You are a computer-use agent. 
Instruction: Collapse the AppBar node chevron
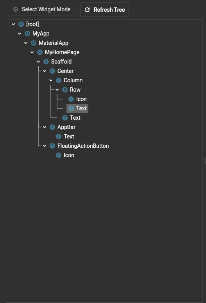pyautogui.click(x=45, y=127)
